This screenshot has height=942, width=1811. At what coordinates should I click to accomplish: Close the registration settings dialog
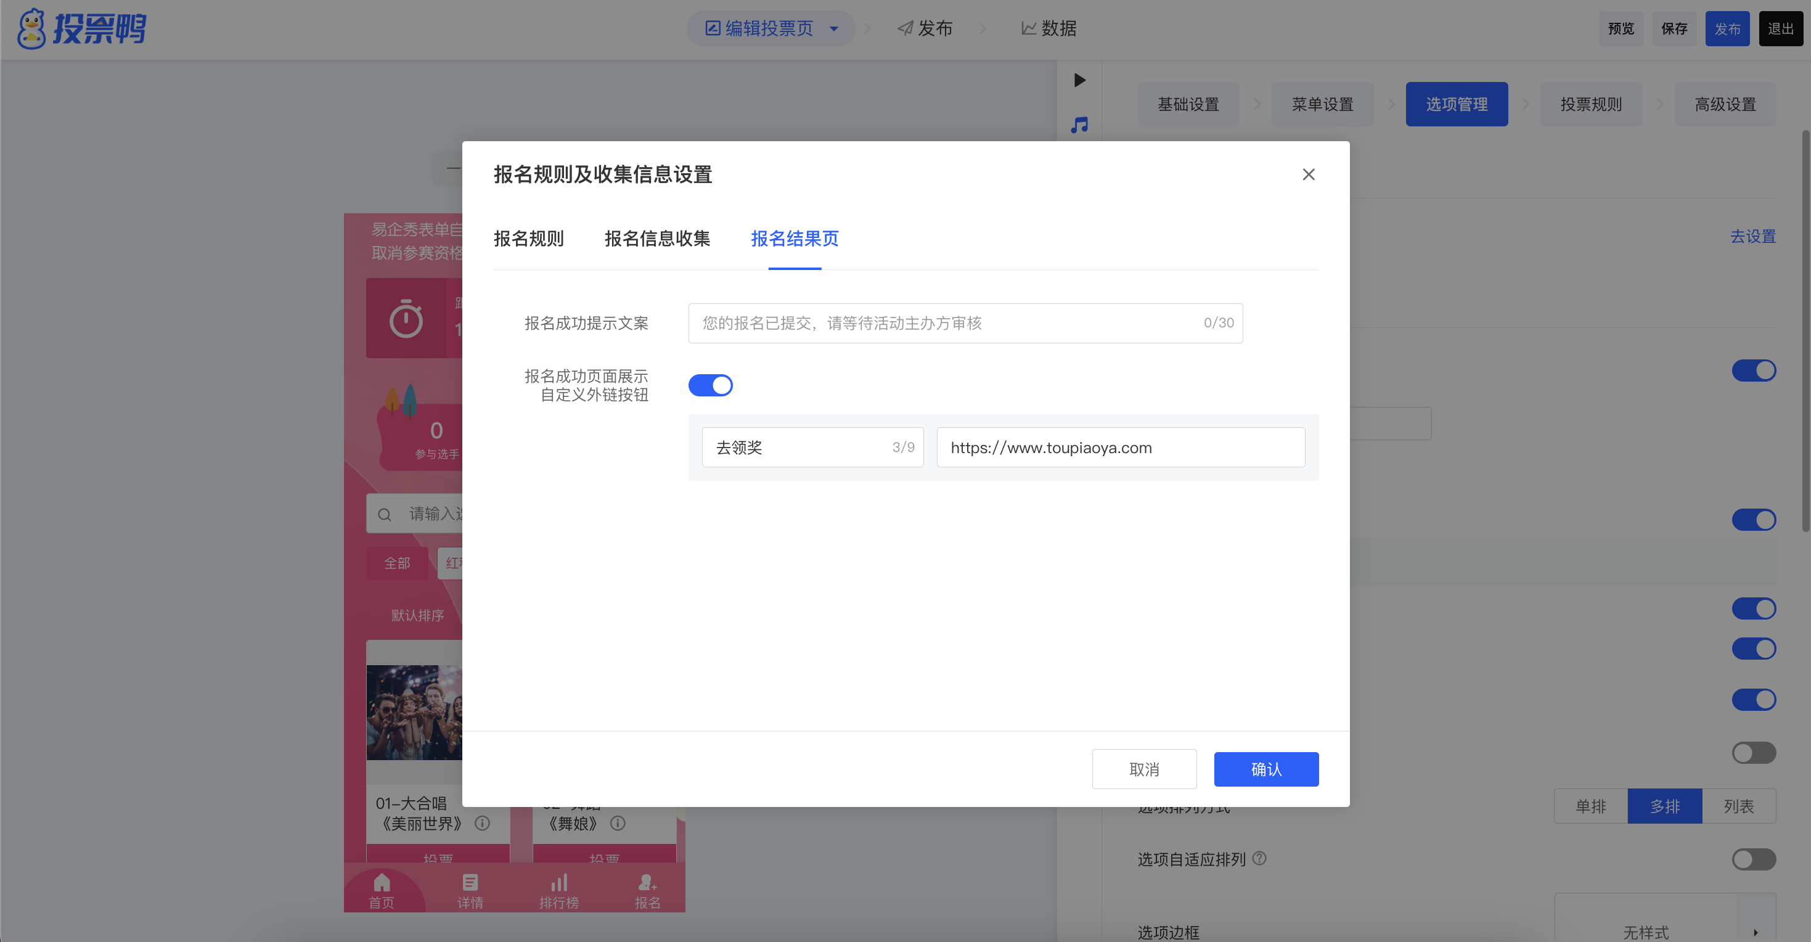pyautogui.click(x=1307, y=174)
